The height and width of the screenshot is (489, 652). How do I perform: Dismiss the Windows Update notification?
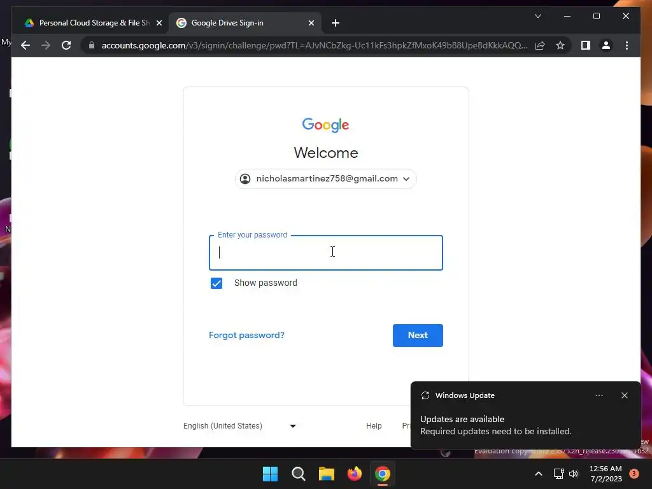tap(624, 395)
